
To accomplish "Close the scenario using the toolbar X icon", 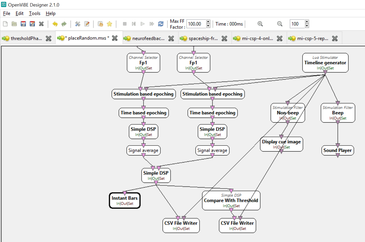I will (x=41, y=24).
